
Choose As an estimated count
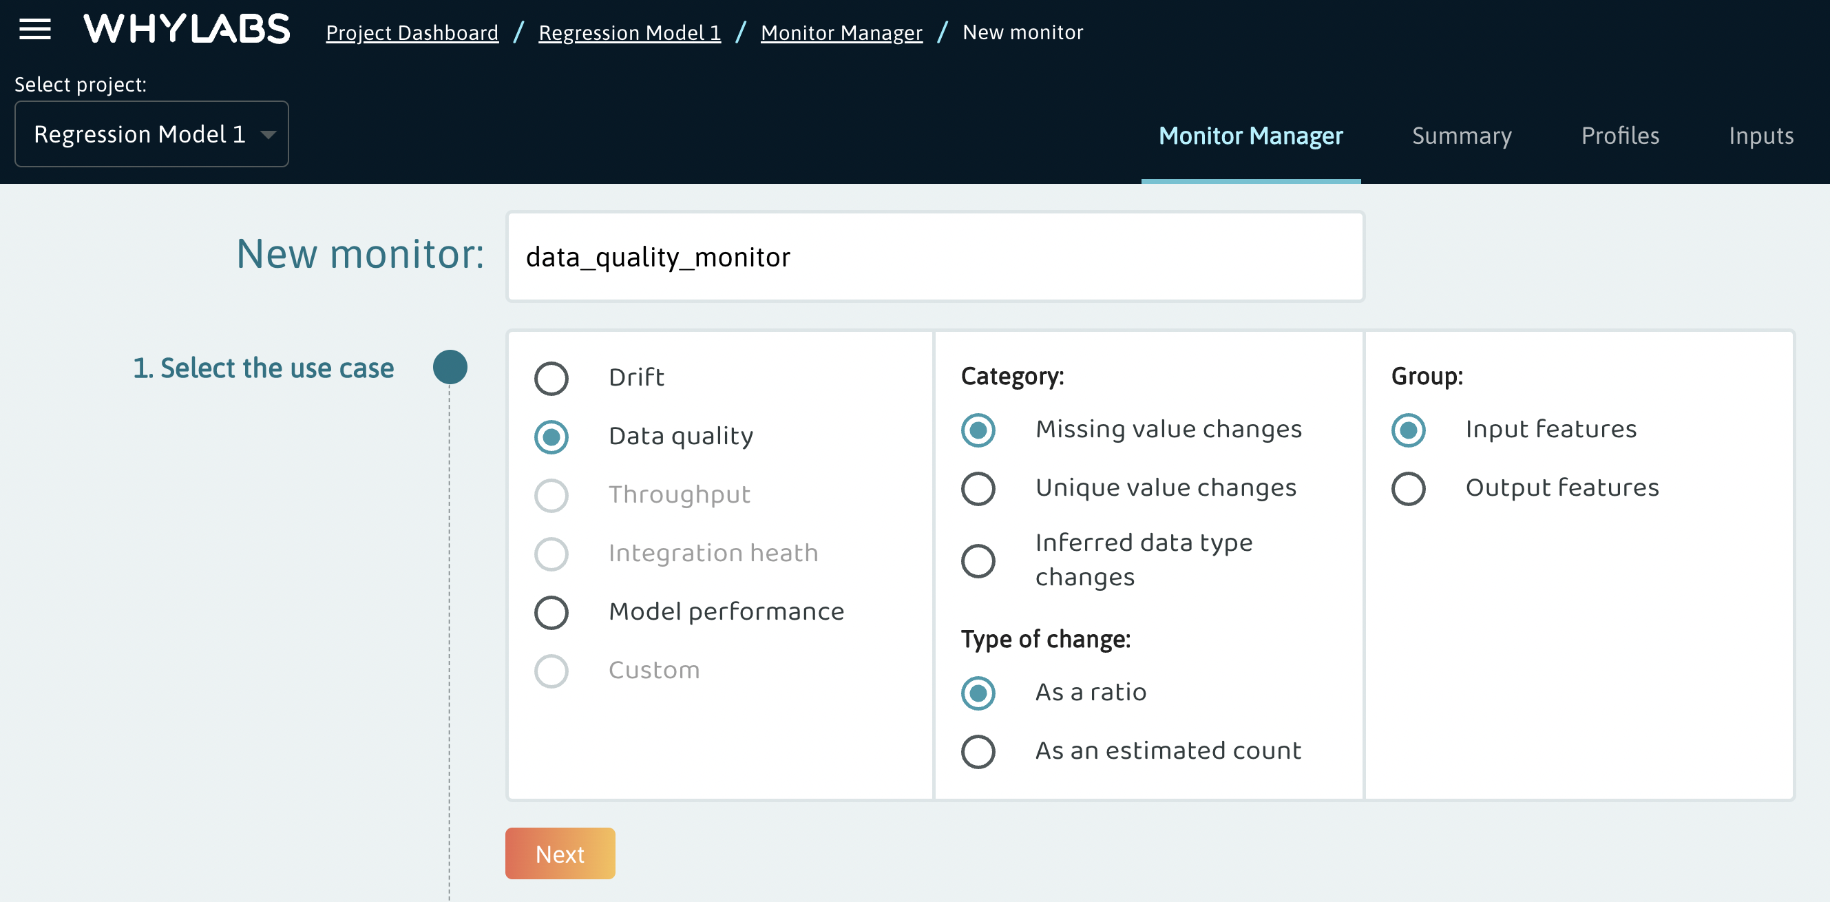(978, 751)
